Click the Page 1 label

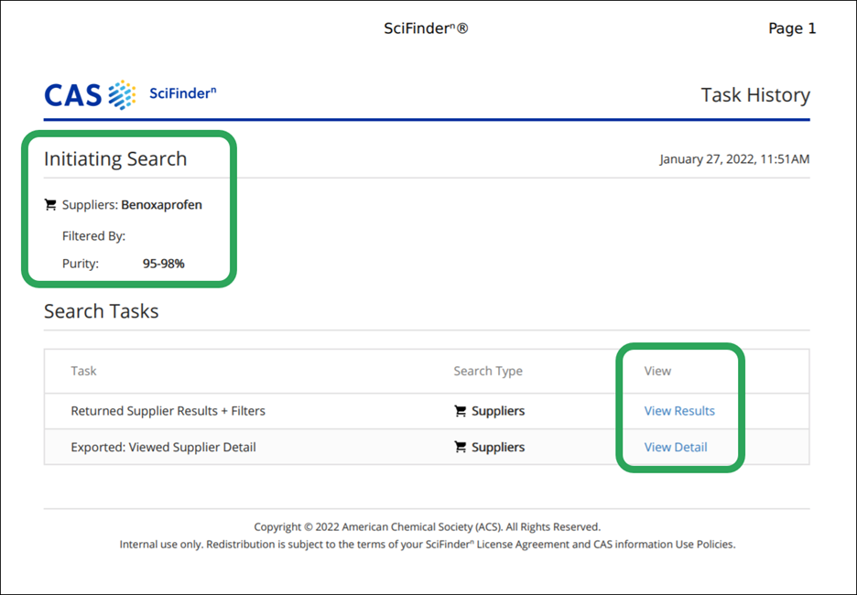coord(792,28)
